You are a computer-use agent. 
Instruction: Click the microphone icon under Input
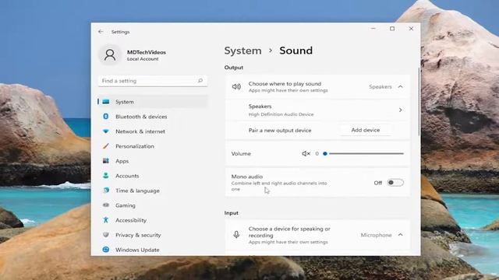(236, 235)
